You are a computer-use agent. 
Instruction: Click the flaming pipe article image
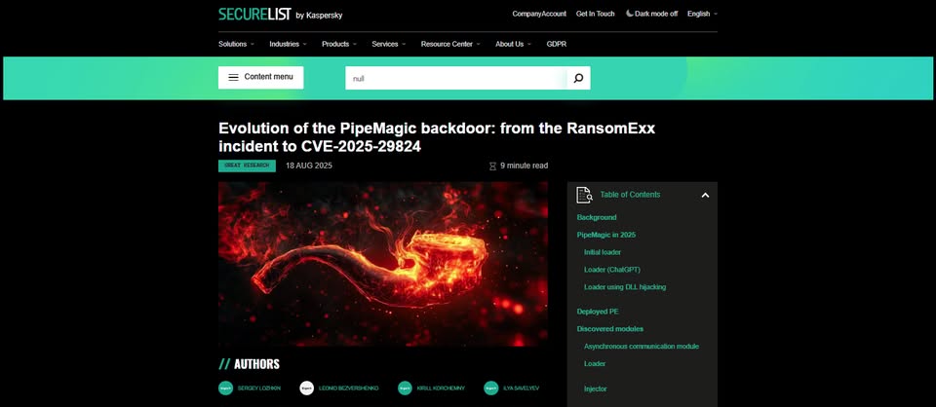click(x=383, y=264)
